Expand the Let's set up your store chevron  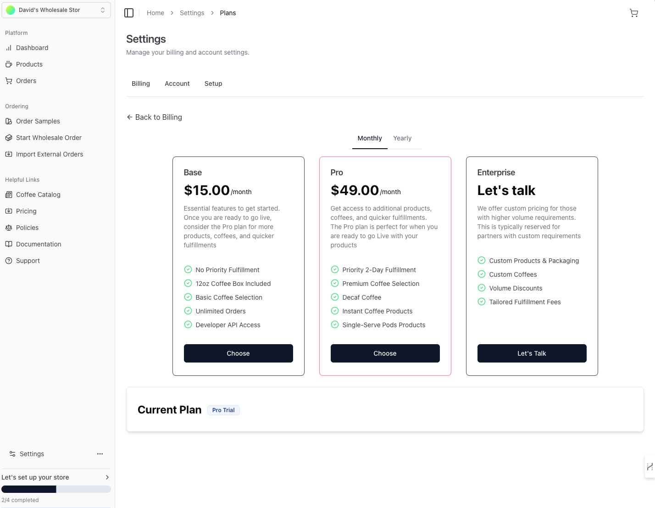pos(107,477)
